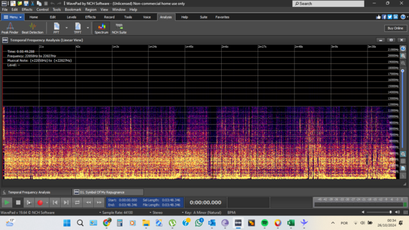Adjust the playback volume slider
This screenshot has width=409, height=230.
(379, 212)
